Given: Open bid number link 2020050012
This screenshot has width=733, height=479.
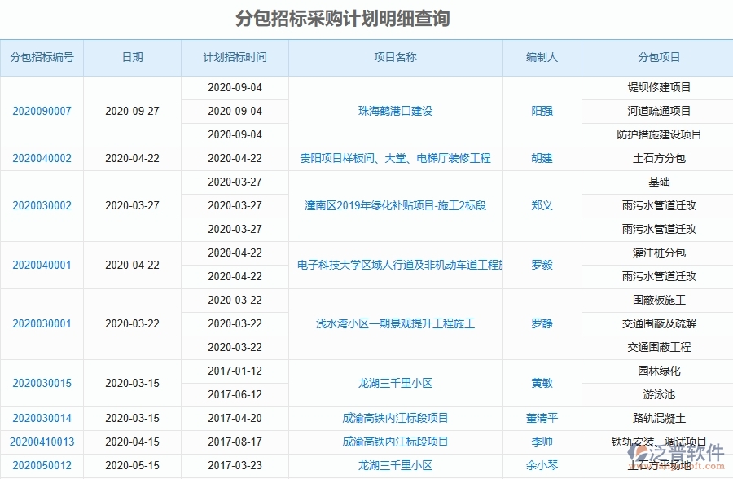Looking at the screenshot, I should [42, 465].
